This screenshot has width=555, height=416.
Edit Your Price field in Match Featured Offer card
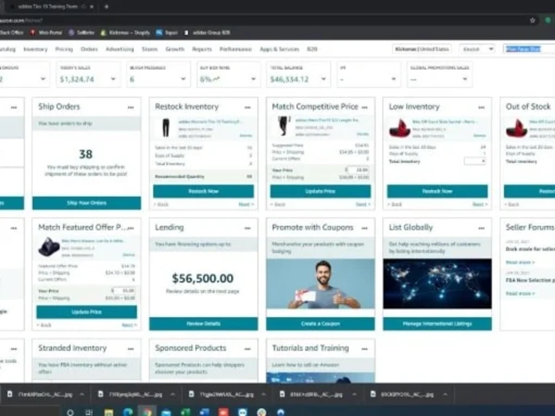pyautogui.click(x=124, y=291)
